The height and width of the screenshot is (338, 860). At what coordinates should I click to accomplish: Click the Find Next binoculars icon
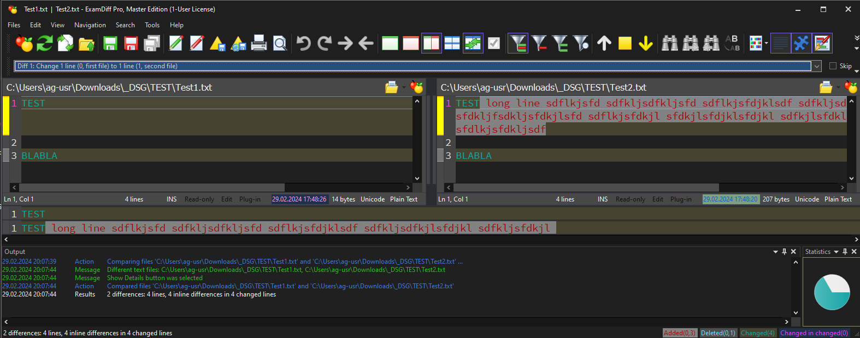(691, 43)
